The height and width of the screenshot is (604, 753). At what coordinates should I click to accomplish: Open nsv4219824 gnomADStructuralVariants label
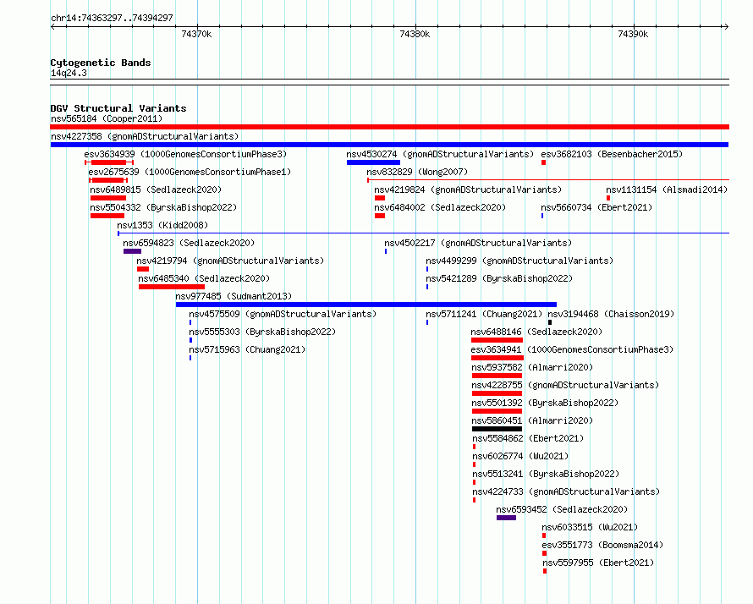click(468, 189)
